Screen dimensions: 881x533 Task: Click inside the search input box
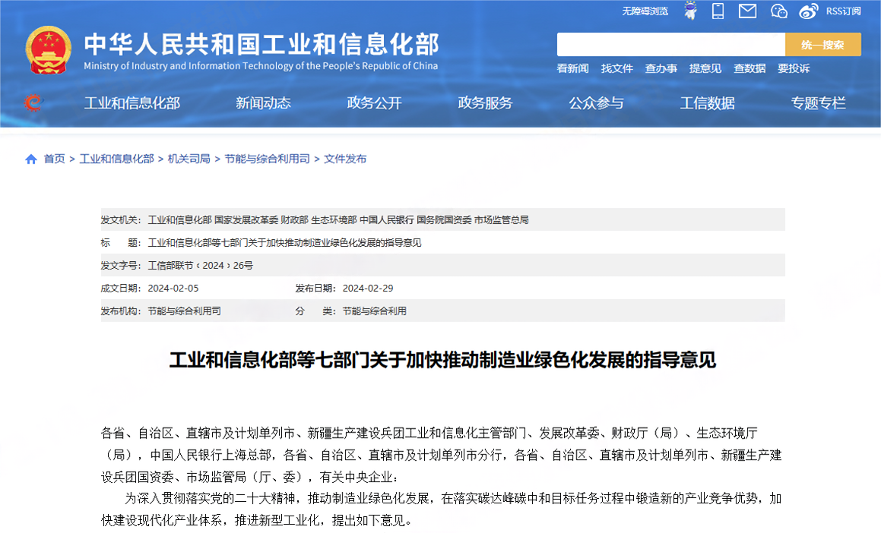[x=669, y=44]
